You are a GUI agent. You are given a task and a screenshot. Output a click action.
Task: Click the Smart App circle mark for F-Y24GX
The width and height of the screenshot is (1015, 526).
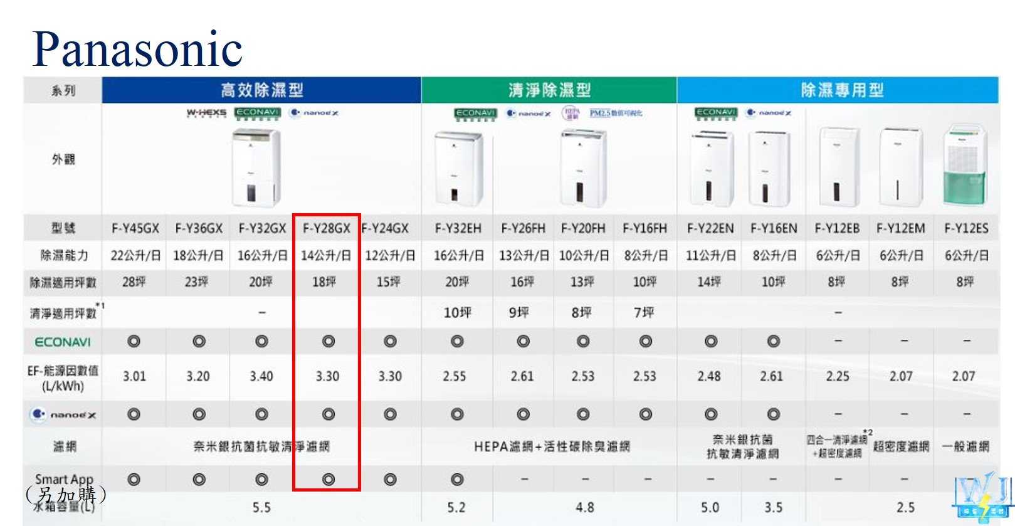[x=390, y=480]
